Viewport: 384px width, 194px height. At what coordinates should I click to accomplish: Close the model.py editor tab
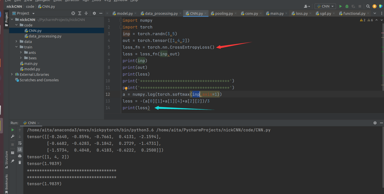(135, 14)
